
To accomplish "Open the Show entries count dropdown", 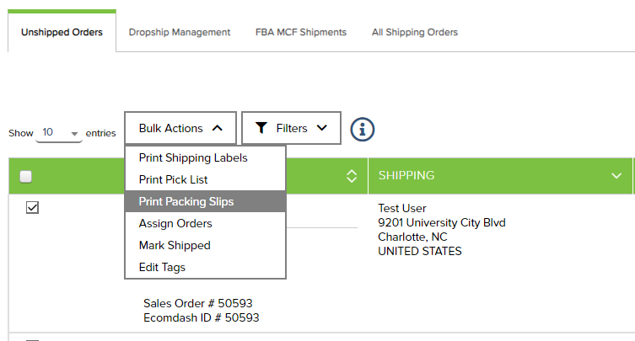I will point(59,133).
